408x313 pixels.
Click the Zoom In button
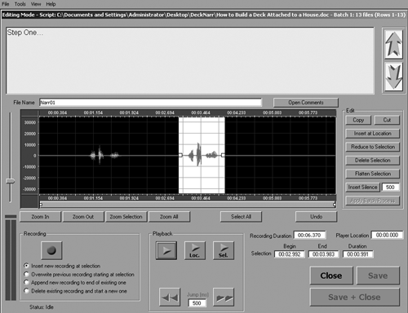tap(40, 217)
